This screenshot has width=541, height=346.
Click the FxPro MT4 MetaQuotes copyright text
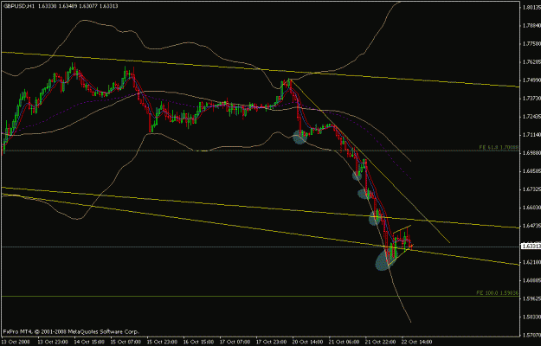click(x=71, y=332)
